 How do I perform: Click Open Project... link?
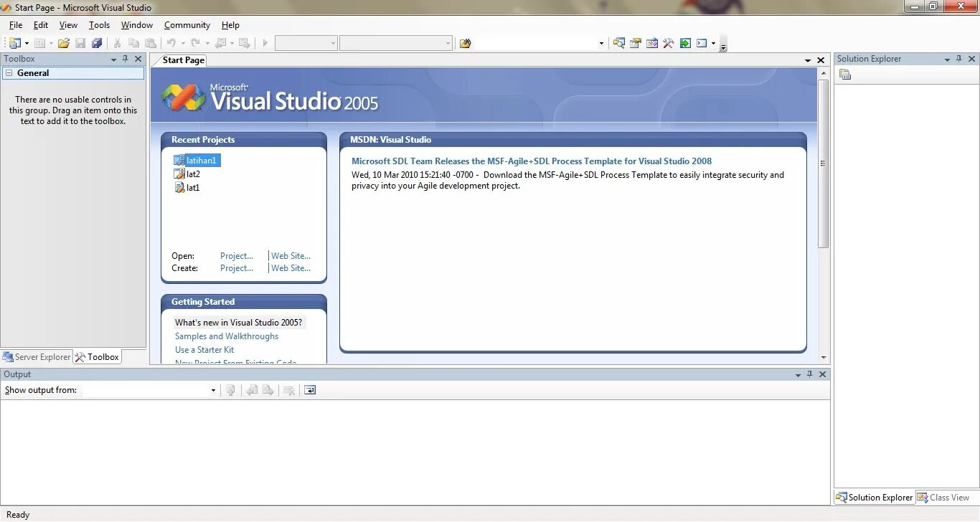click(x=237, y=256)
